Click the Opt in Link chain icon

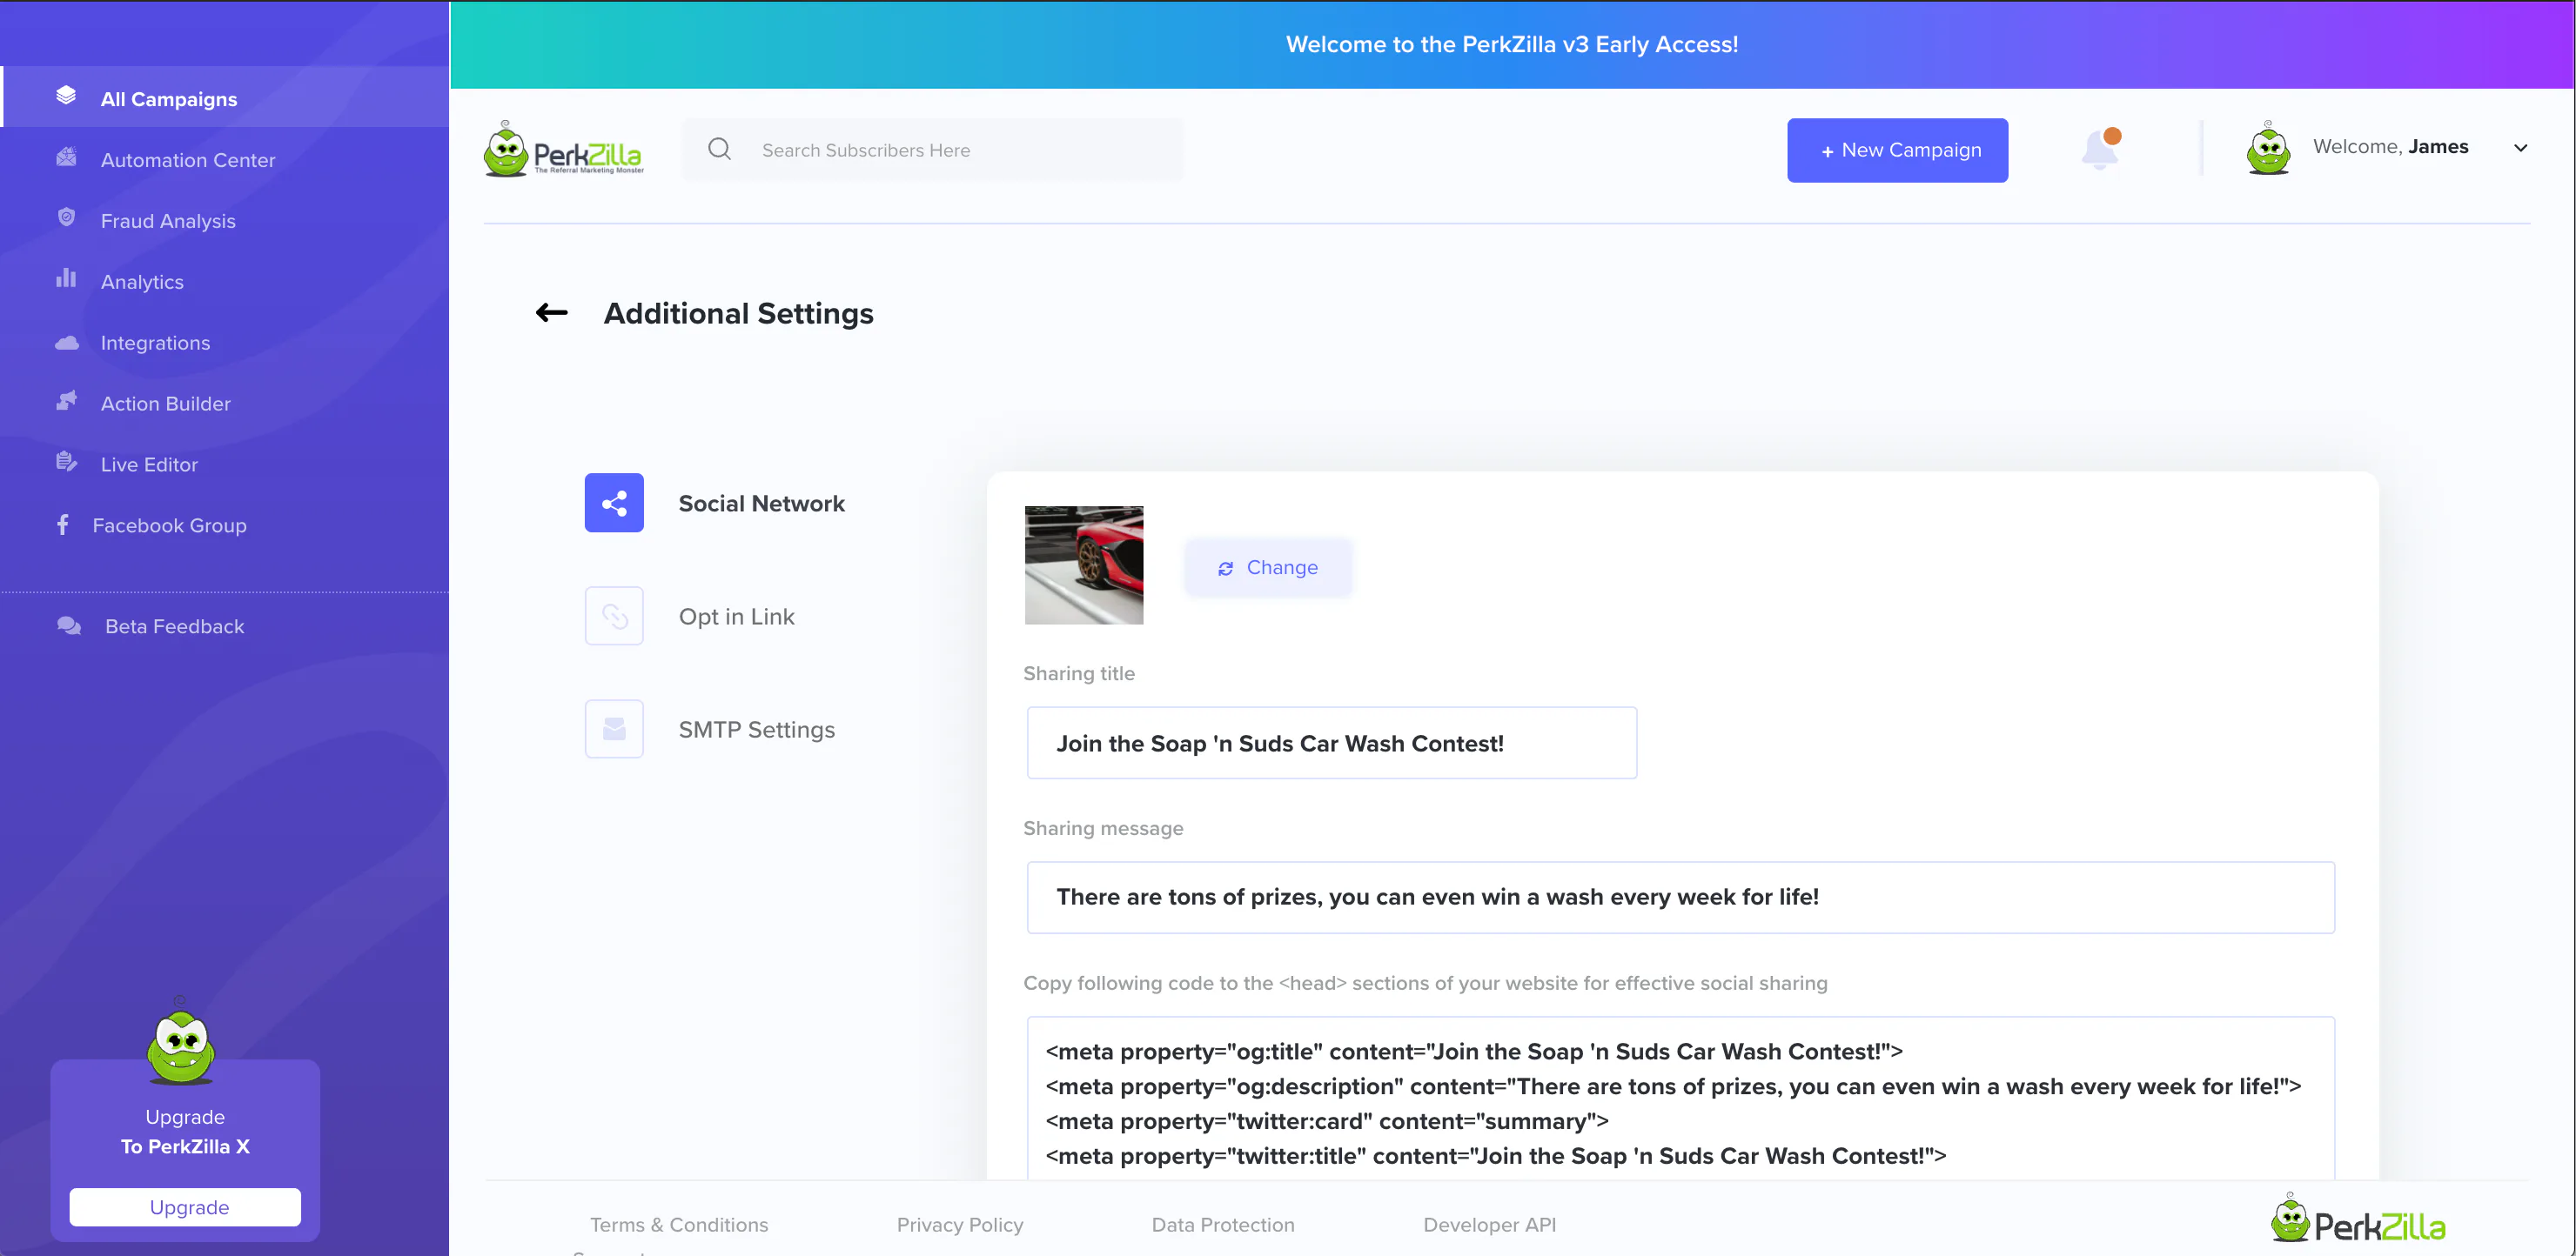[614, 616]
